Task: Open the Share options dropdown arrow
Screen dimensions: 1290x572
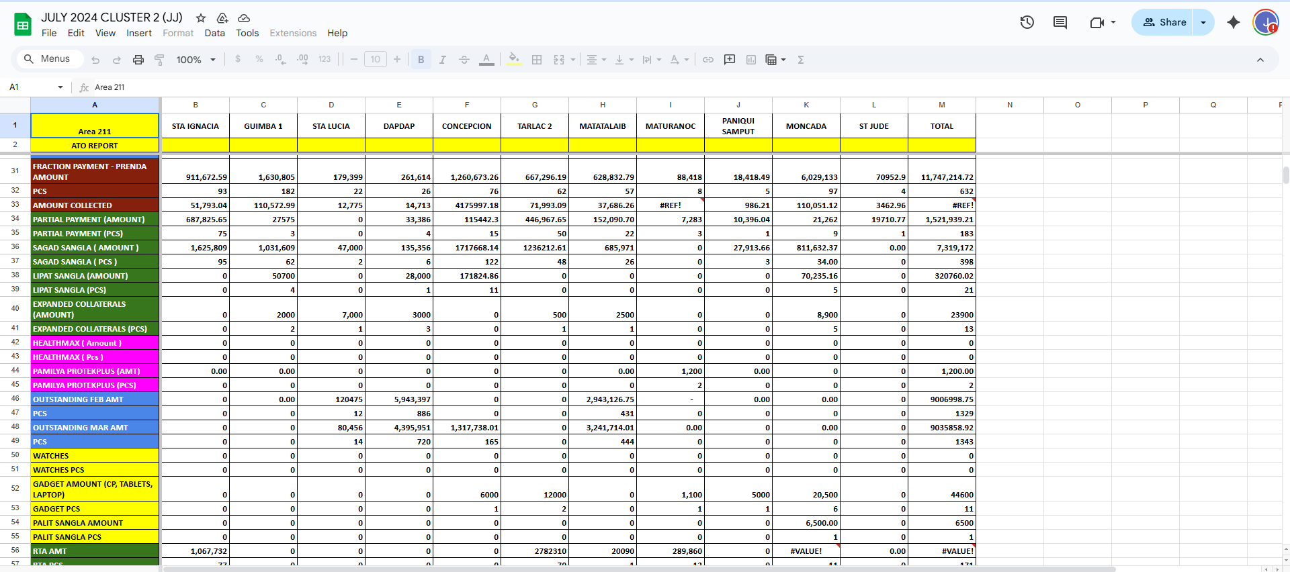Action: [x=1203, y=22]
